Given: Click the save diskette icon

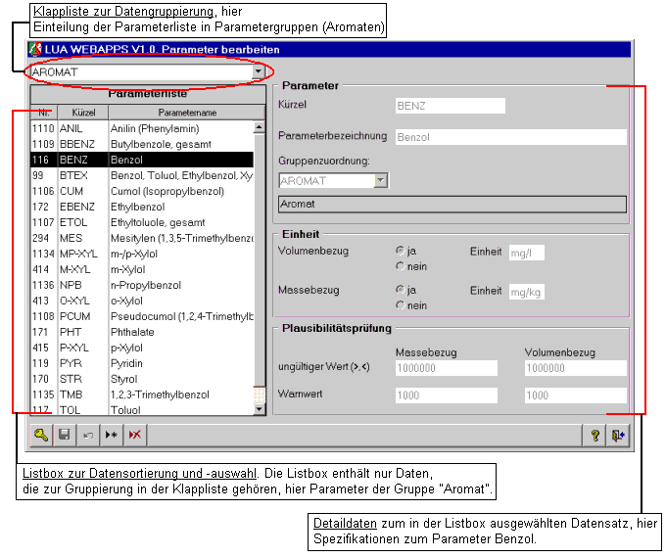Looking at the screenshot, I should 65,436.
